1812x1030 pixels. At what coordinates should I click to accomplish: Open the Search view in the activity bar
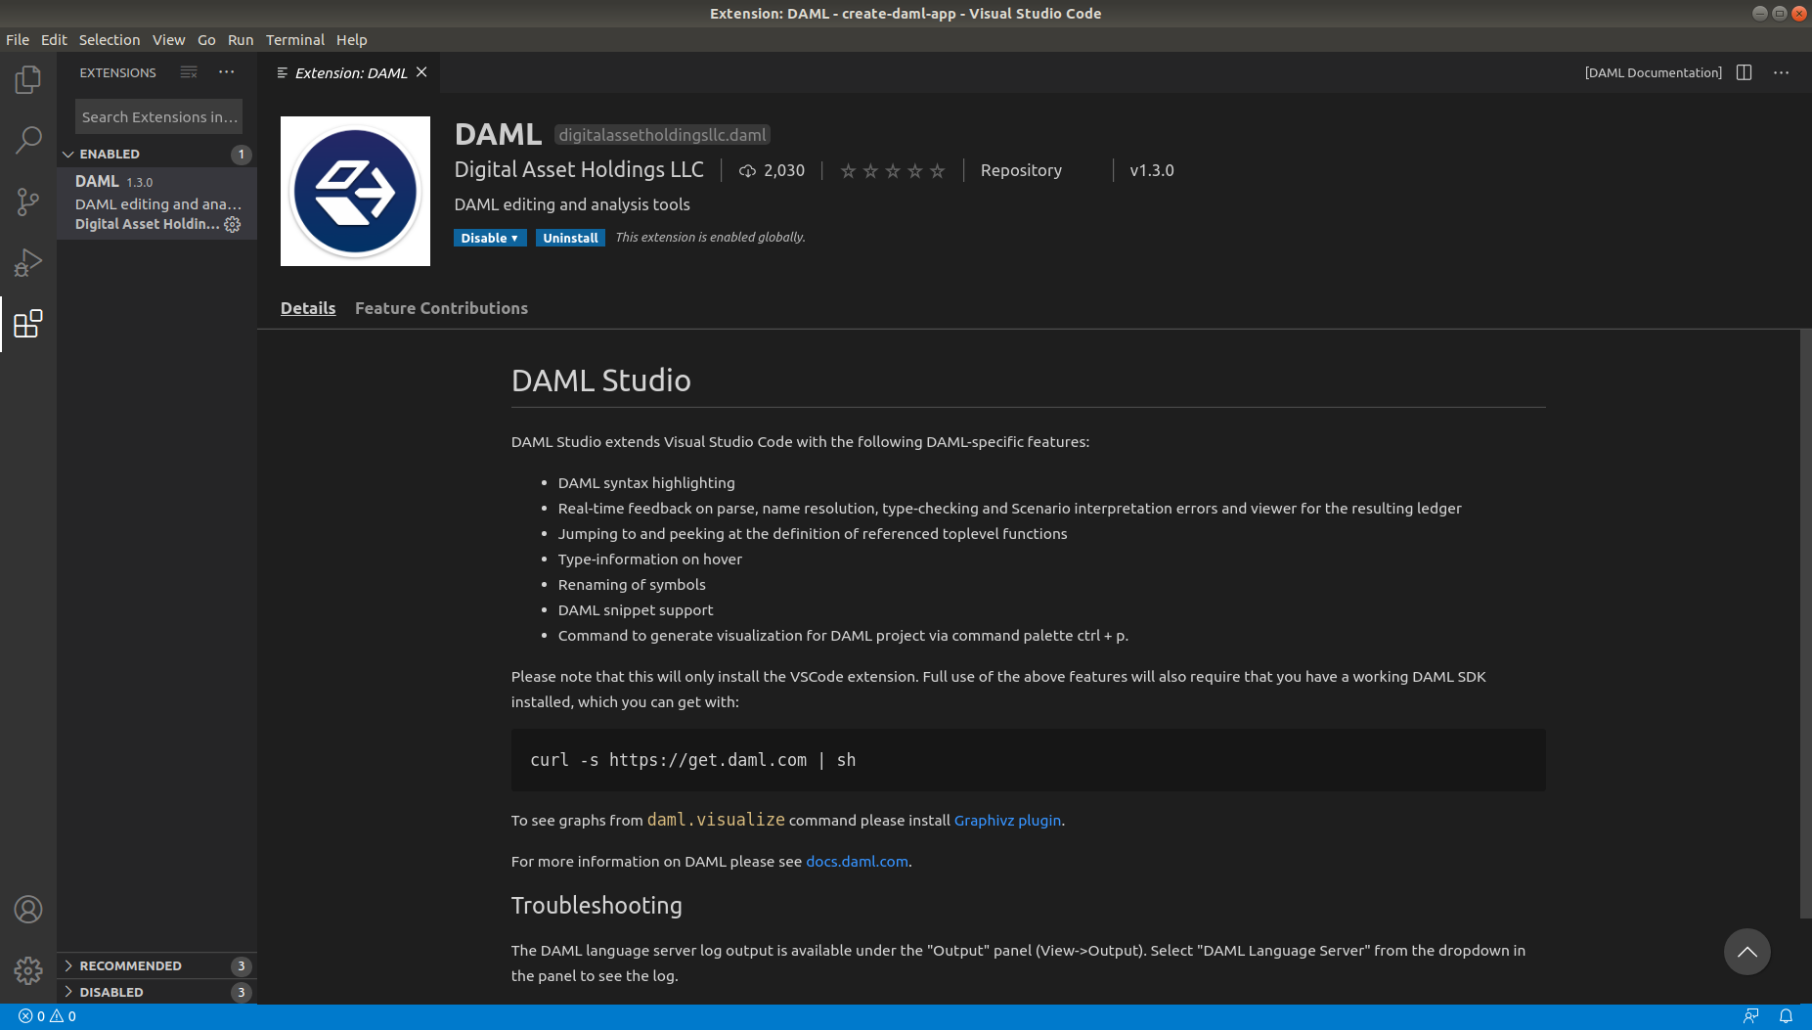(28, 140)
